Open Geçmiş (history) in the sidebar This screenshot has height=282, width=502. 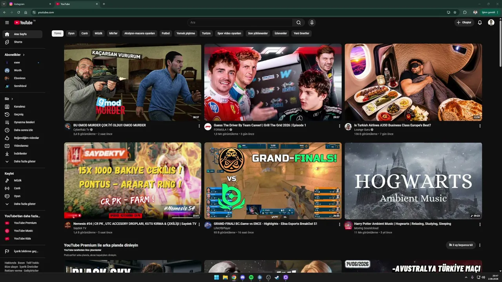pyautogui.click(x=22, y=114)
